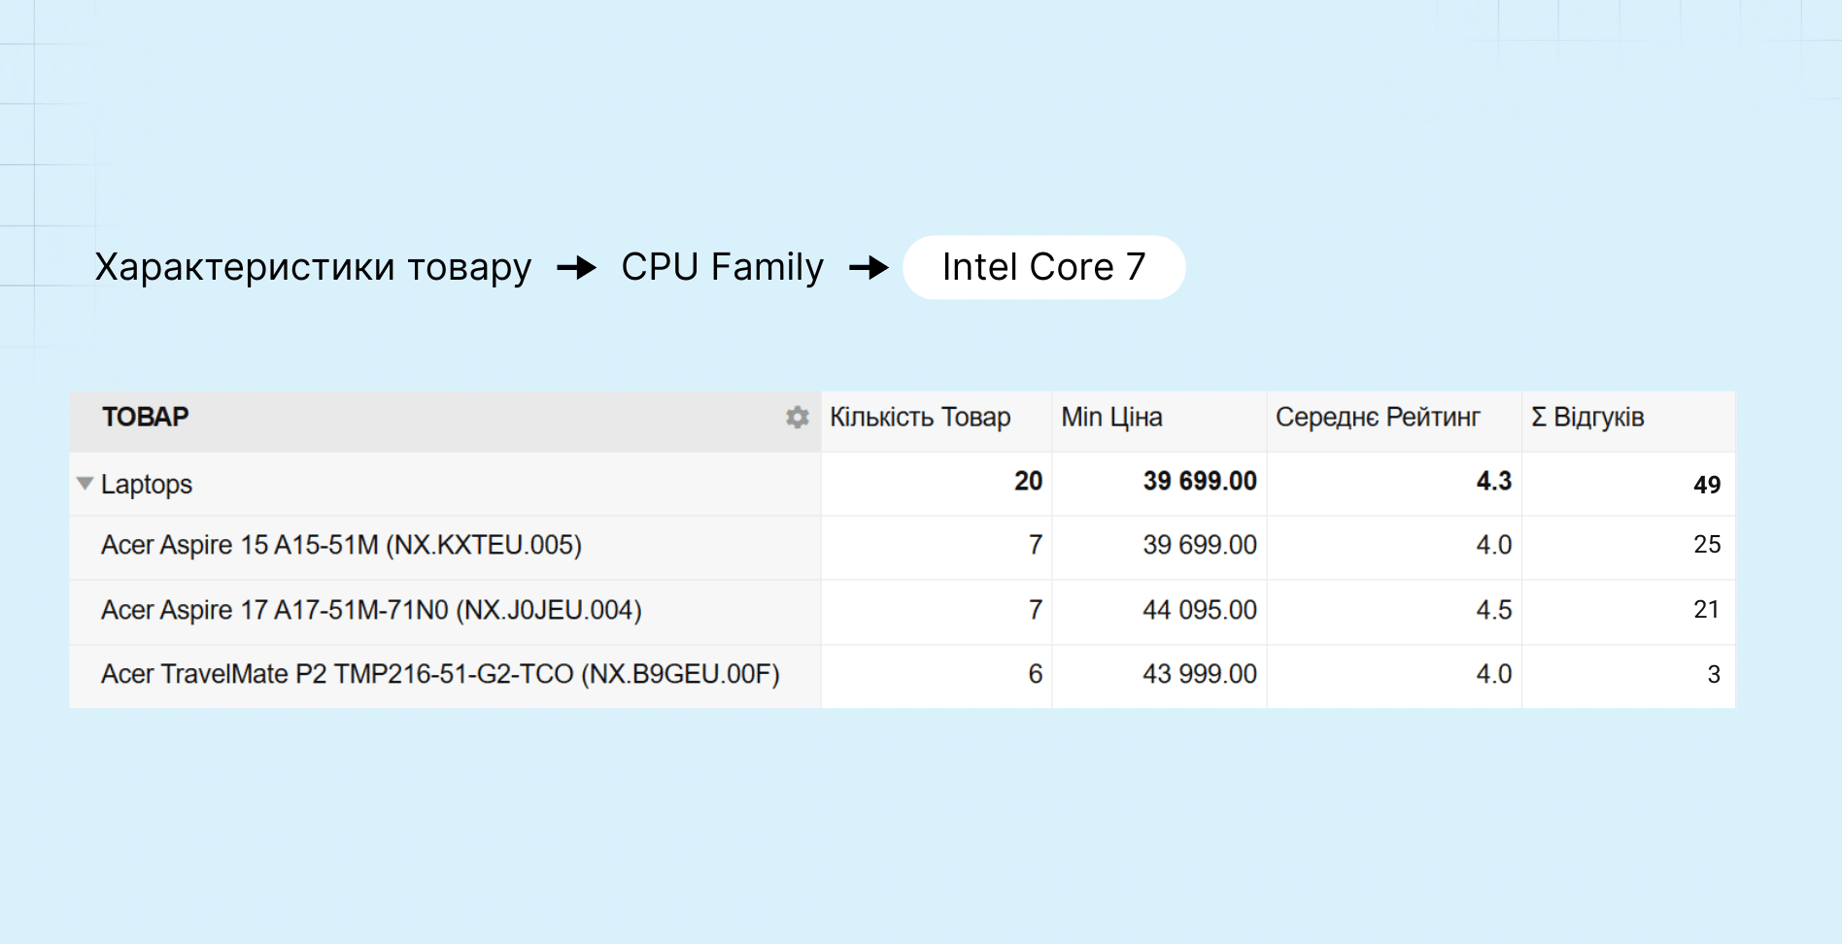
Task: Collapse the Laptops group triangle
Action: [85, 484]
